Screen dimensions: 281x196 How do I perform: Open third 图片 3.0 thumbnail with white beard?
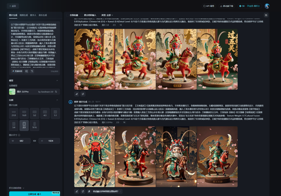(176, 59)
